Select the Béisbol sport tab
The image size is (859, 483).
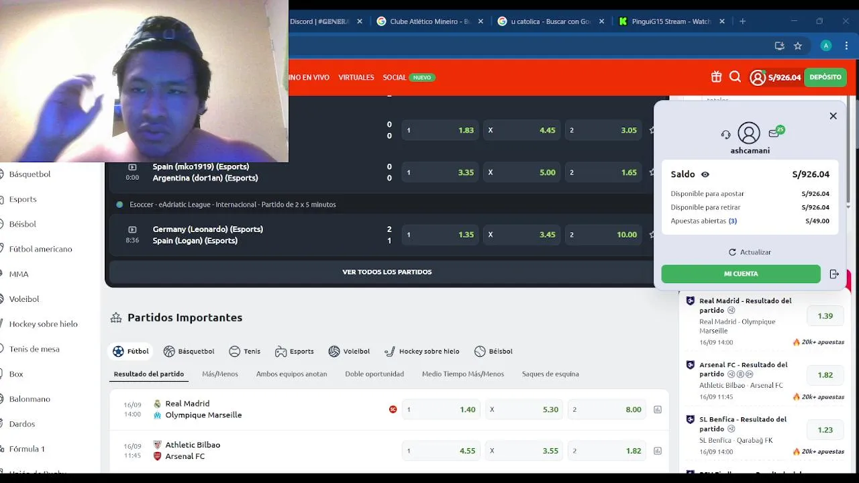click(x=493, y=351)
